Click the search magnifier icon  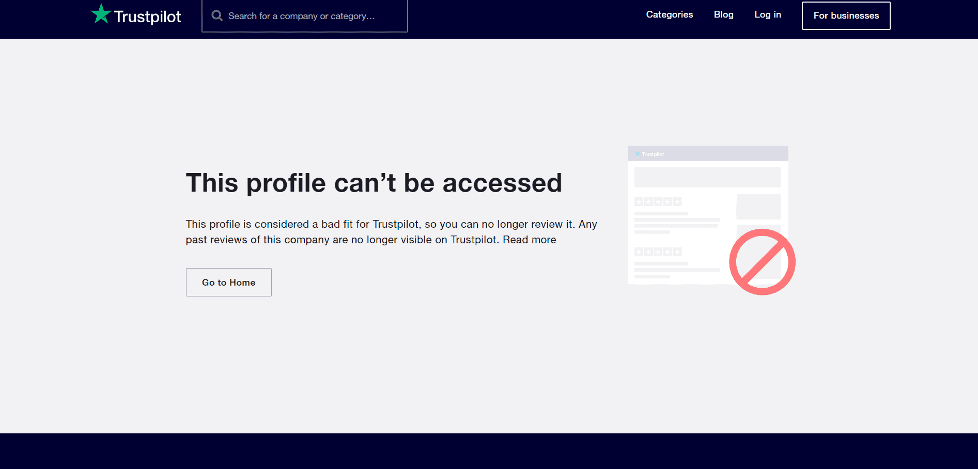(217, 15)
